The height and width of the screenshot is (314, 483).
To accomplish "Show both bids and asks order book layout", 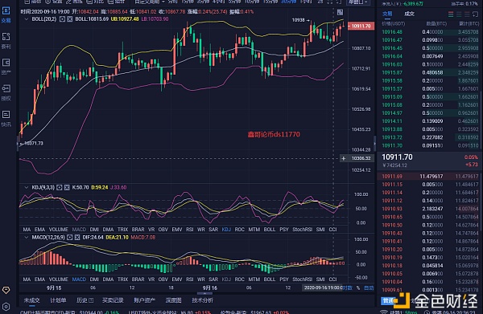I will [x=451, y=14].
